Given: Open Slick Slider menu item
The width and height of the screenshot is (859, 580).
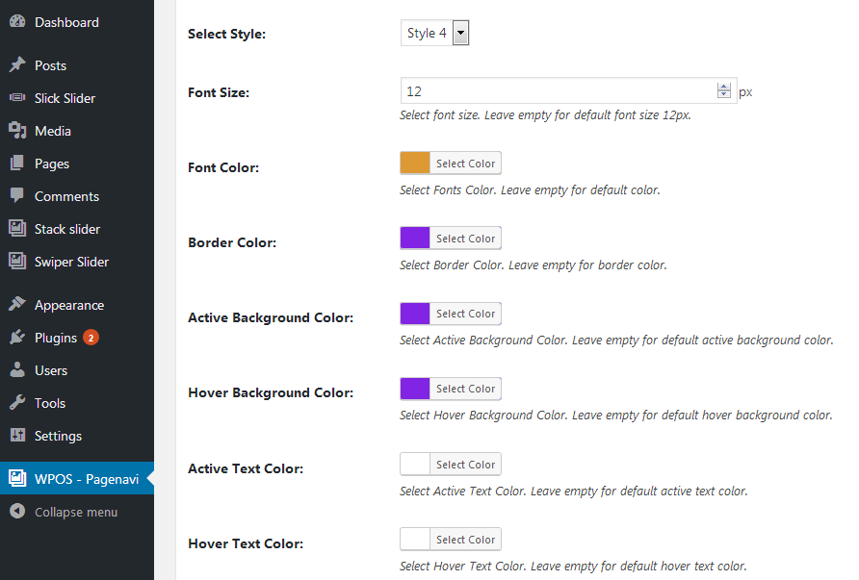Looking at the screenshot, I should click(x=65, y=98).
